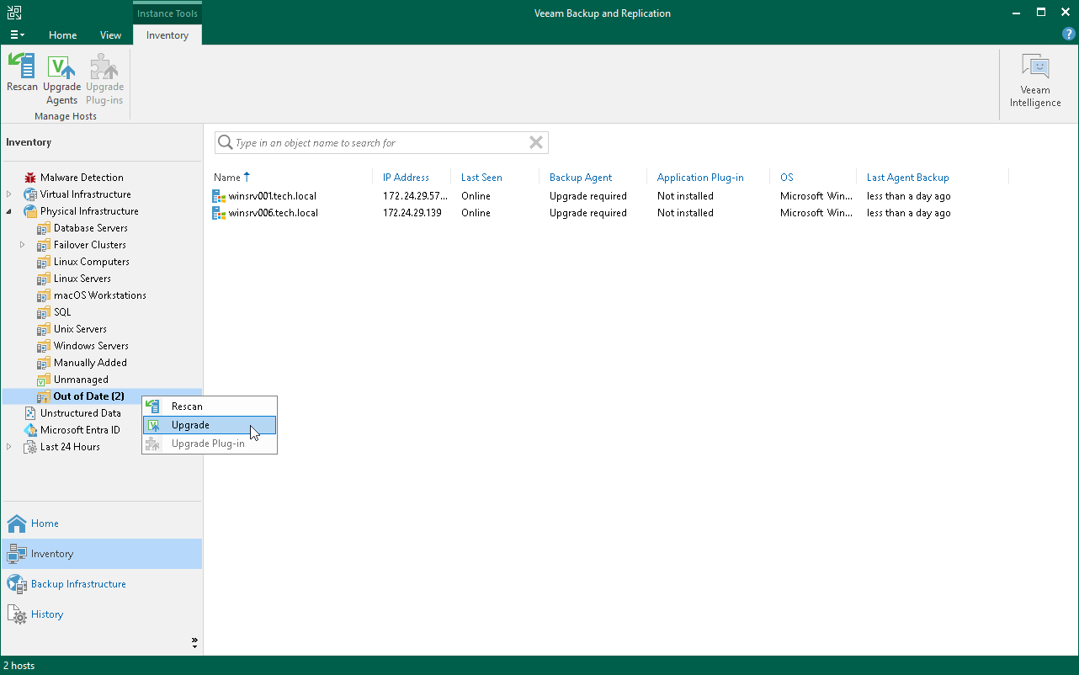Click the Help question mark icon
Viewport: 1079px width, 675px height.
pyautogui.click(x=1068, y=34)
